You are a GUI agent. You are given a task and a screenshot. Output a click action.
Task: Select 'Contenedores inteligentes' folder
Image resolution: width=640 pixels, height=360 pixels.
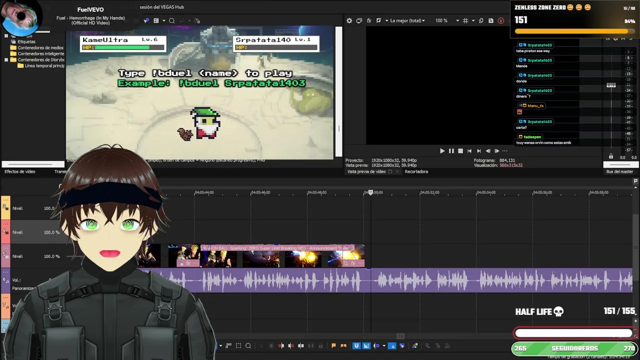(x=41, y=53)
